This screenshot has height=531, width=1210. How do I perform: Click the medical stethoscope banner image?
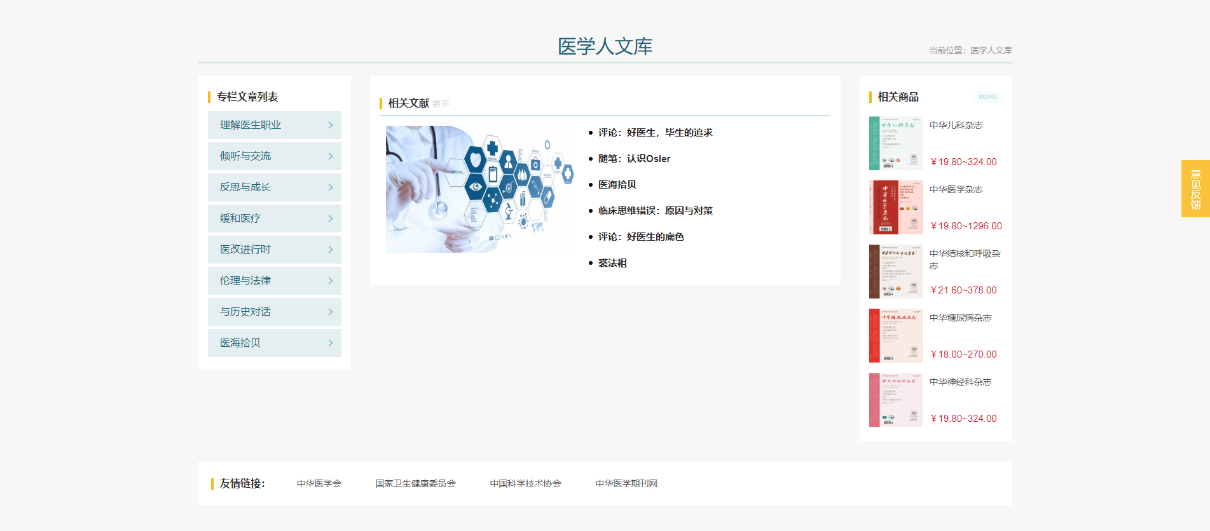[479, 189]
